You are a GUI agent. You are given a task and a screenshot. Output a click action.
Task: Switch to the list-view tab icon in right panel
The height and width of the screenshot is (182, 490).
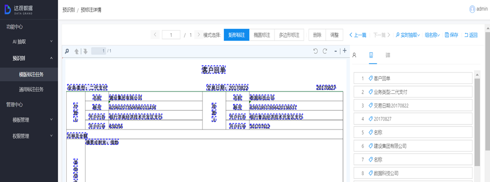(x=388, y=55)
